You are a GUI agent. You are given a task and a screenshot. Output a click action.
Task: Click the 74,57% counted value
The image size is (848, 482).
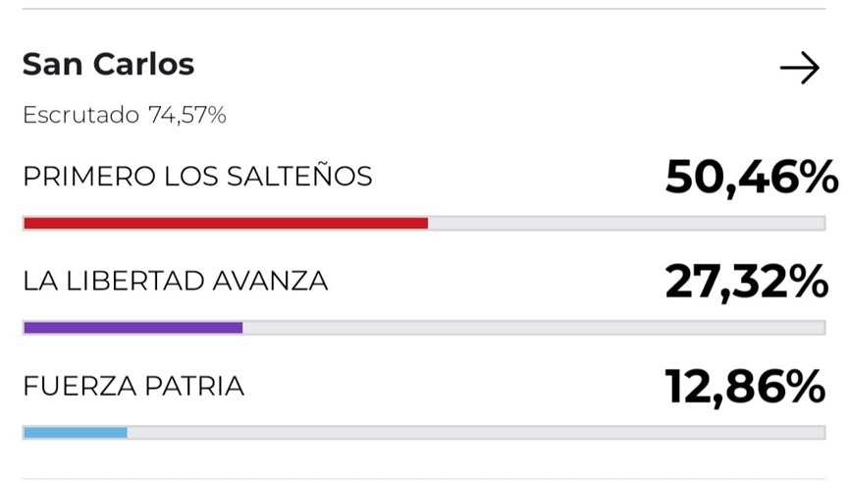tap(187, 116)
